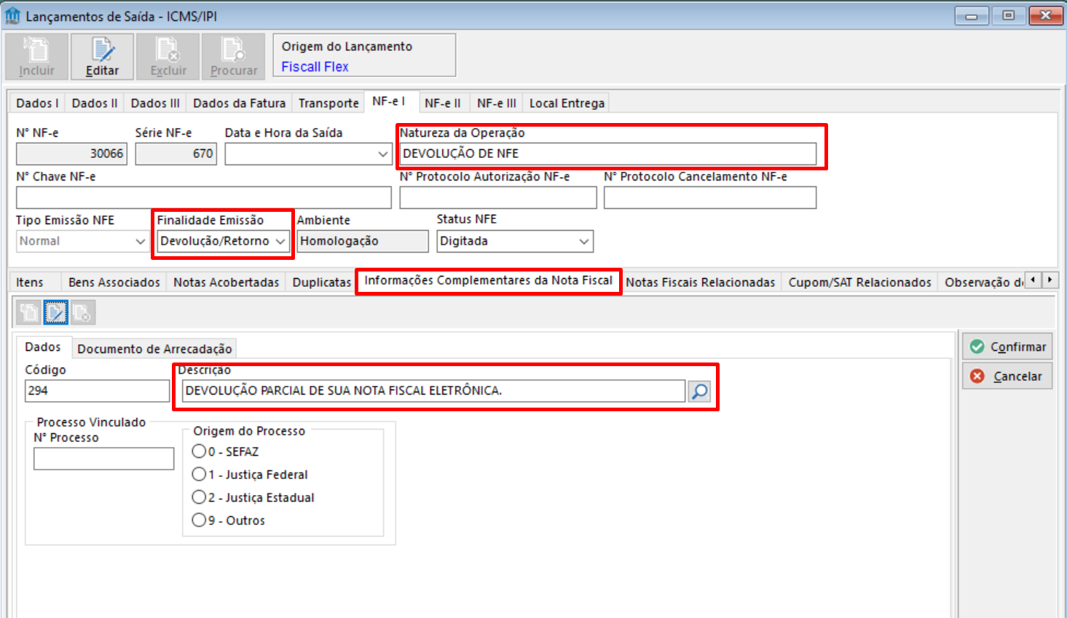Open the Data e Hora da Saída dropdown
This screenshot has width=1067, height=618.
pyautogui.click(x=383, y=154)
